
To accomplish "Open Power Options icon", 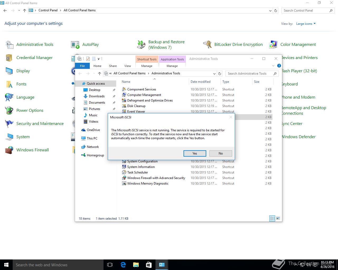I will pos(10,110).
